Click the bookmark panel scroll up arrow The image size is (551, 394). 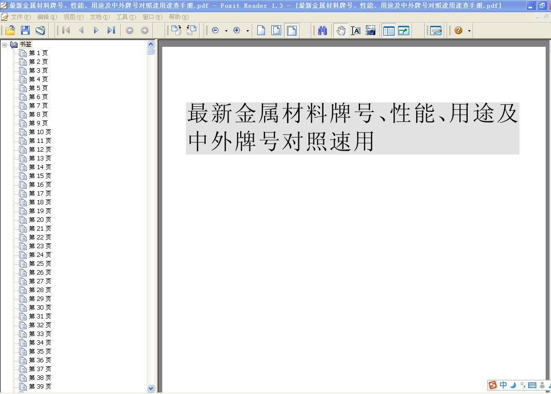click(x=151, y=44)
